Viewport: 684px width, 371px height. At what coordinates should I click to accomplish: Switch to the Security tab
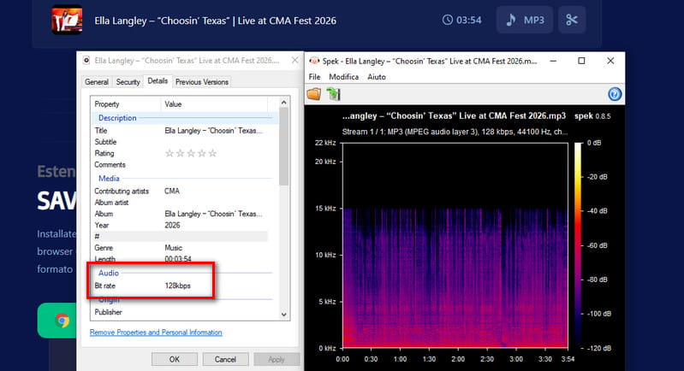pyautogui.click(x=128, y=82)
